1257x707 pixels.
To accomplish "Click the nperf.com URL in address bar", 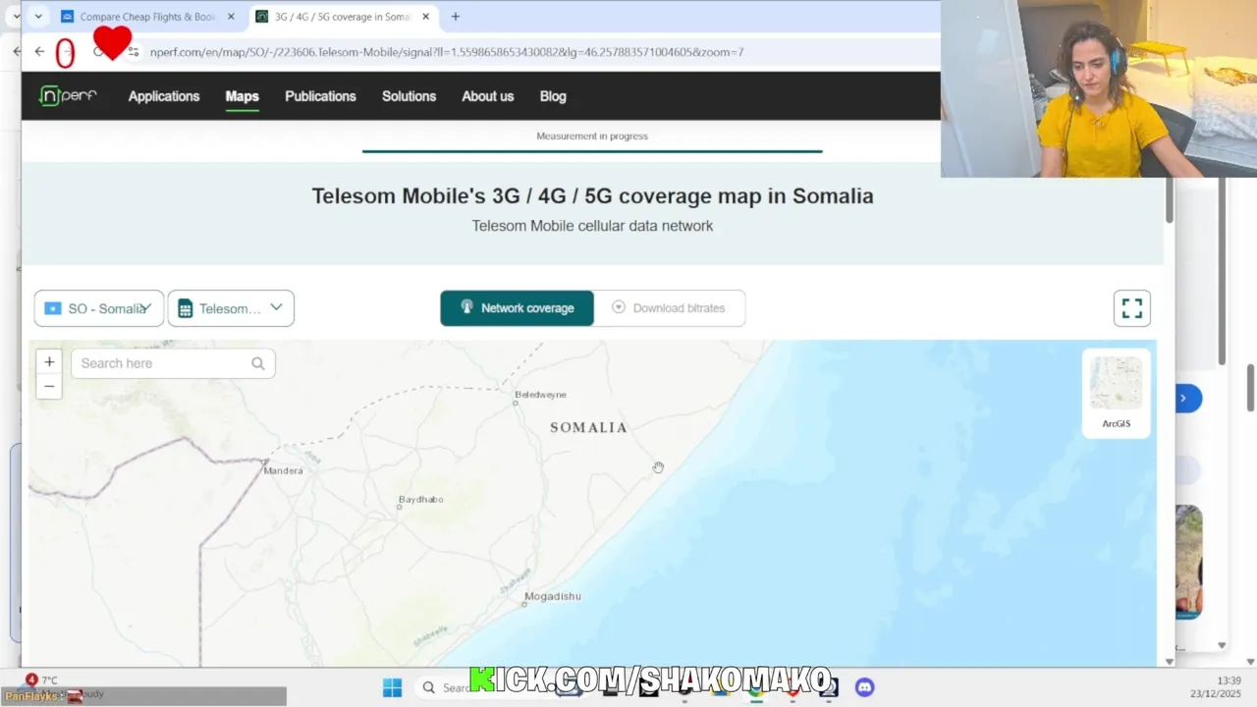I will [x=447, y=52].
